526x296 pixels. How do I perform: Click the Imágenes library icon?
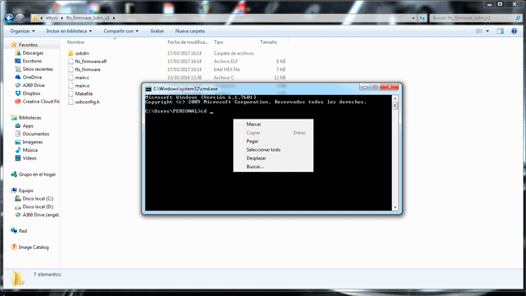click(x=18, y=142)
